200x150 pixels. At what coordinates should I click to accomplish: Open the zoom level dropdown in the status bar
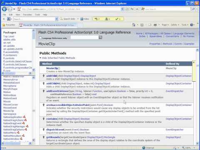tap(194, 148)
